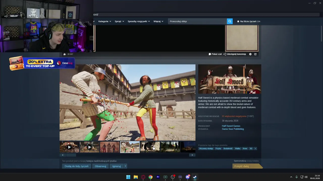Select the 3D tag
The height and width of the screenshot is (181, 323).
pyautogui.click(x=251, y=149)
